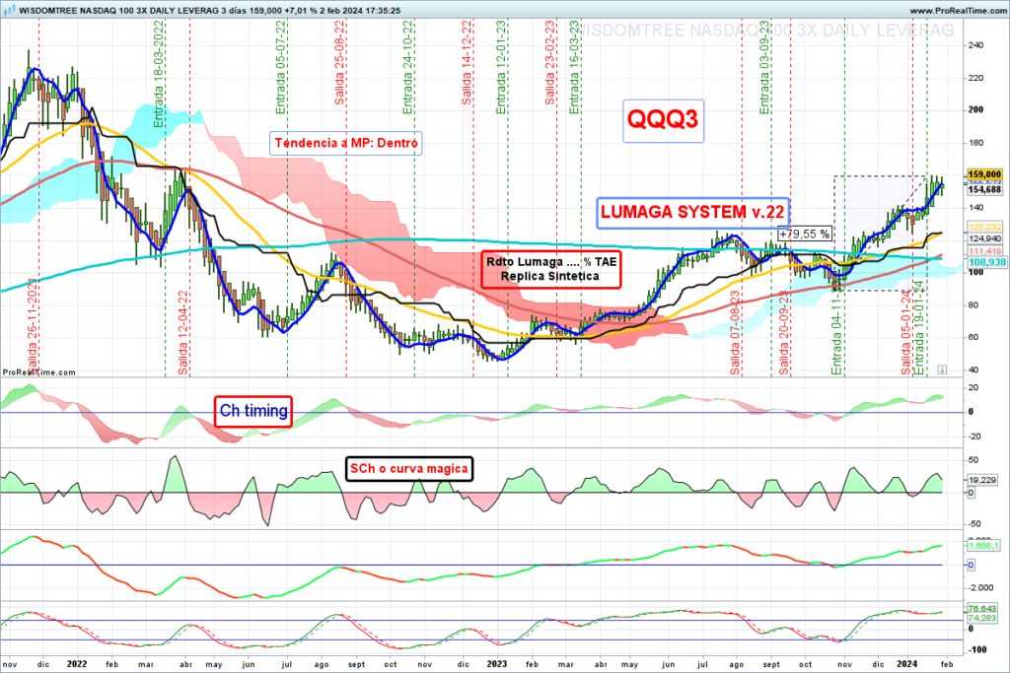Click the 'Entrada 16-03-23' marker label

pyautogui.click(x=575, y=68)
